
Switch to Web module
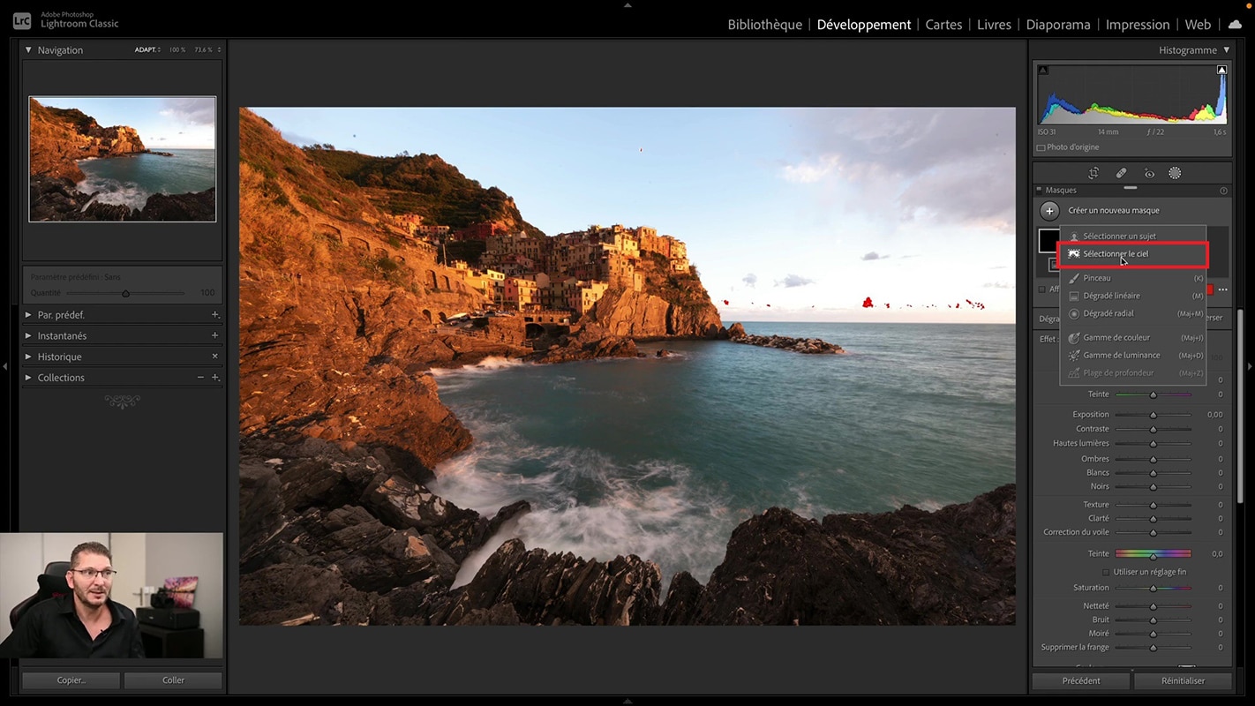tap(1198, 25)
